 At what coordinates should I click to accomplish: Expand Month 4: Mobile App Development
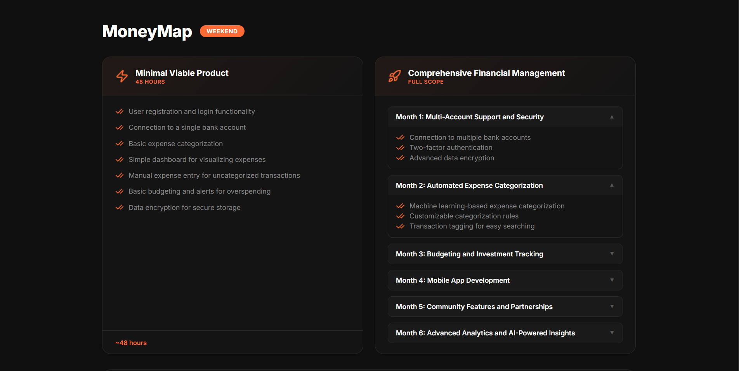click(x=505, y=280)
